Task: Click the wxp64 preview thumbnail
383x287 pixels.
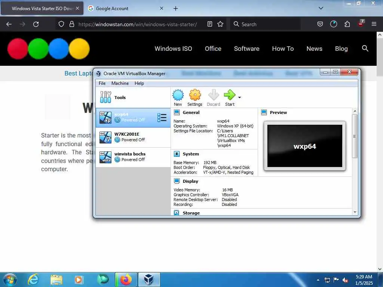Action: coord(304,146)
